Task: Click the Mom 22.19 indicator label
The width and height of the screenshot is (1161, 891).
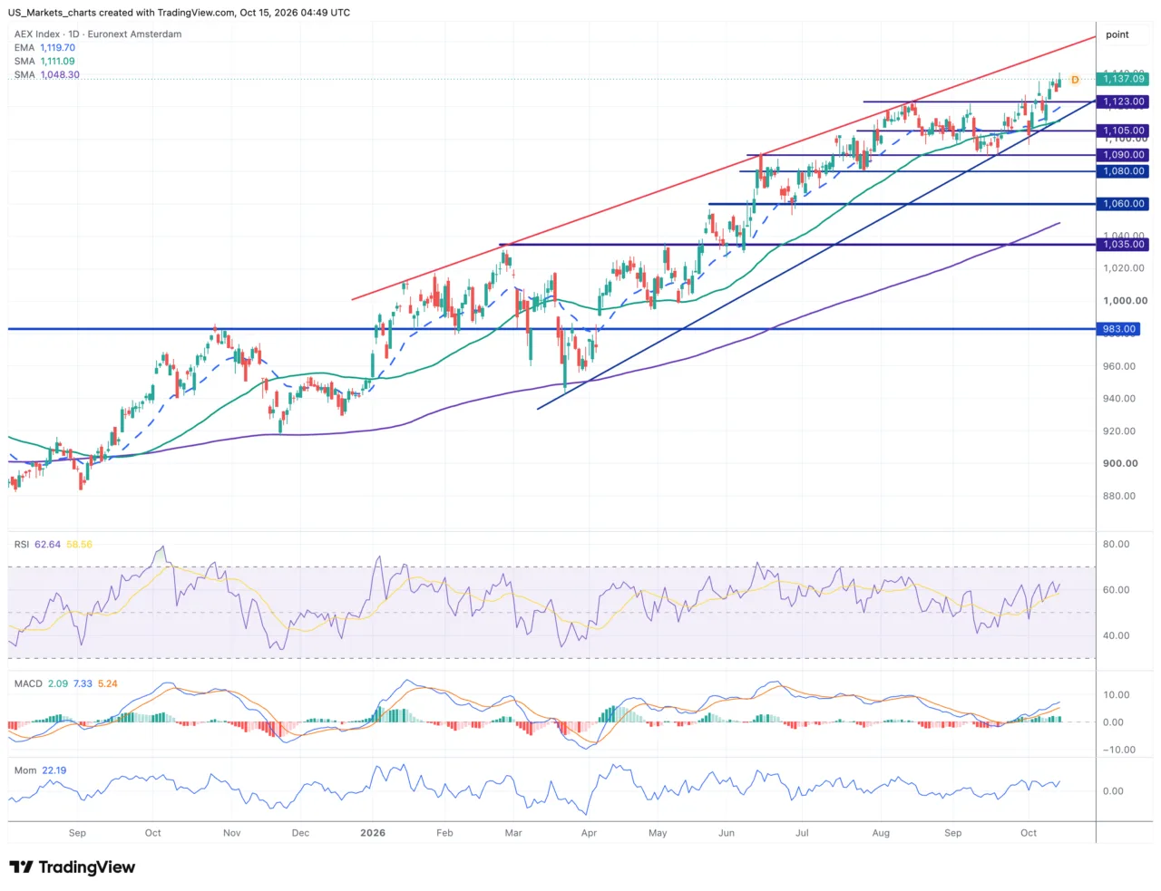Action: click(40, 770)
